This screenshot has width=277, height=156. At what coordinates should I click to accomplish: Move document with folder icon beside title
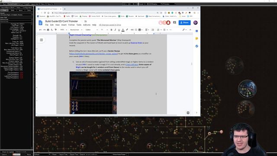(86, 21)
